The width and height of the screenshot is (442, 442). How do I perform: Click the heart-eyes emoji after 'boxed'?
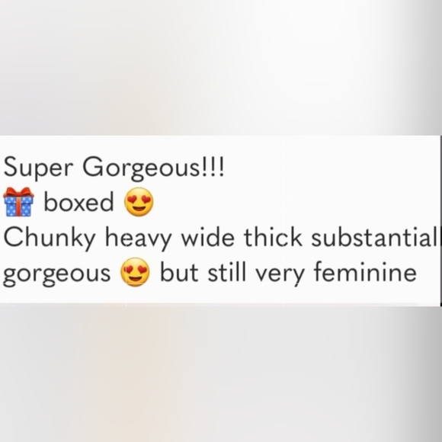139,202
